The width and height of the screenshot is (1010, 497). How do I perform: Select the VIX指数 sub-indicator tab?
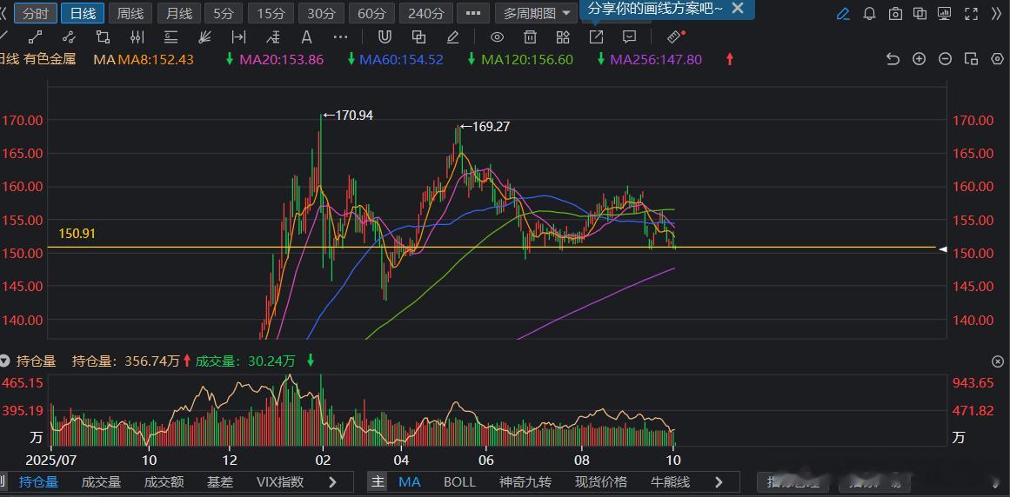point(280,481)
